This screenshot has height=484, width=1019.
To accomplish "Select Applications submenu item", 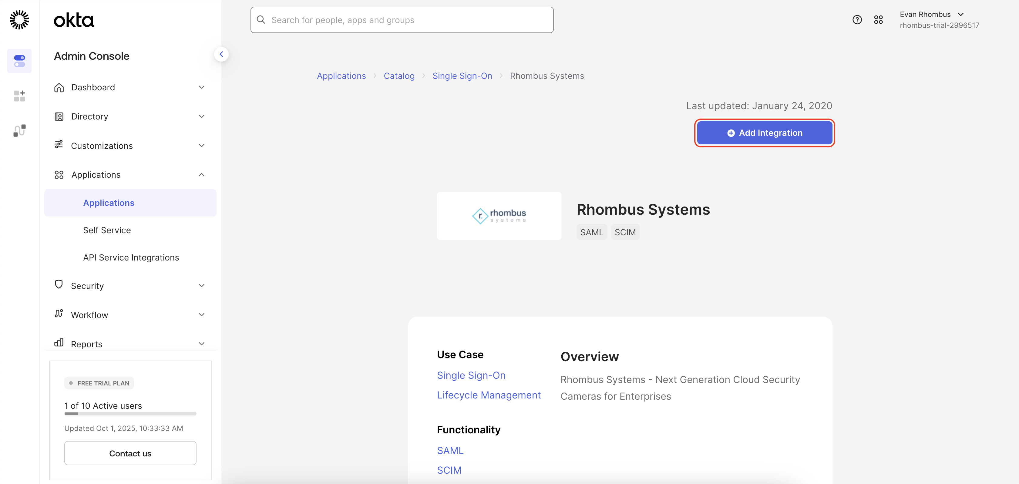I will pos(130,203).
